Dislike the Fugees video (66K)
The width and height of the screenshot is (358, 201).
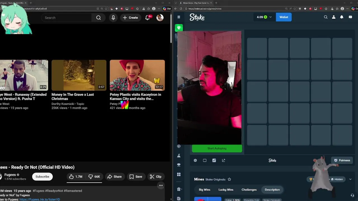94,176
